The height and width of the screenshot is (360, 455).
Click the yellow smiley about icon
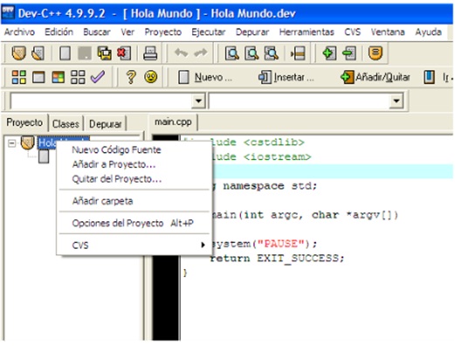point(150,77)
